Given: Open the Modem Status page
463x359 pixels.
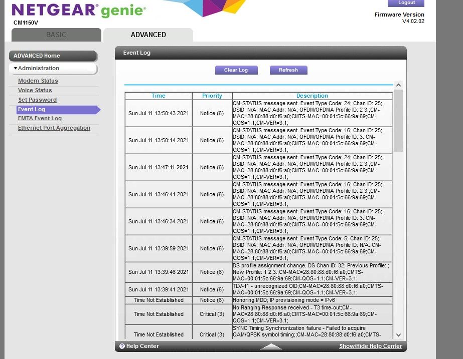Looking at the screenshot, I should [38, 81].
